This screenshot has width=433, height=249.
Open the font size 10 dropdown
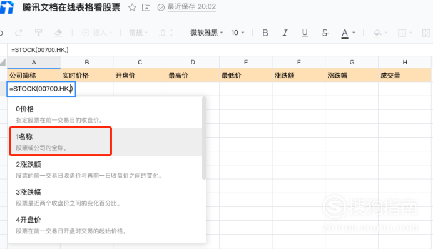pos(238,33)
